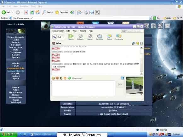Toggle display image button beside IMVironment bar

123,78
